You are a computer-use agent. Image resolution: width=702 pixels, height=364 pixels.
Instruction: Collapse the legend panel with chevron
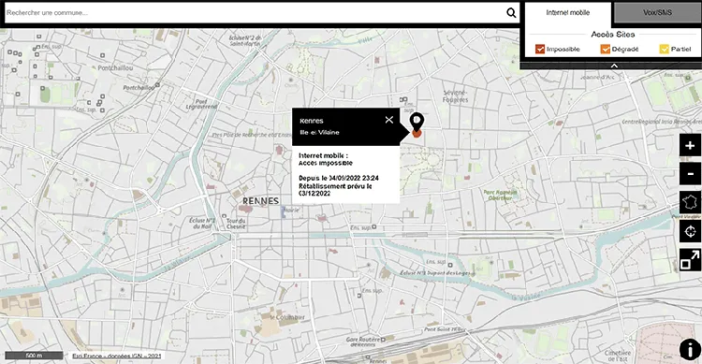pos(614,66)
